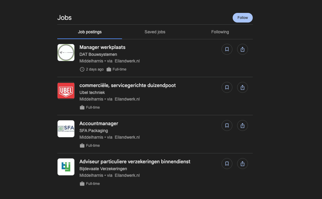322x199 pixels.
Task: Open the commerciële, servicegerichte duizendpoot listing
Action: click(x=127, y=85)
